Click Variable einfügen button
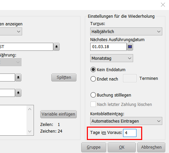The width and height of the screenshot is (169, 153). 58,114
